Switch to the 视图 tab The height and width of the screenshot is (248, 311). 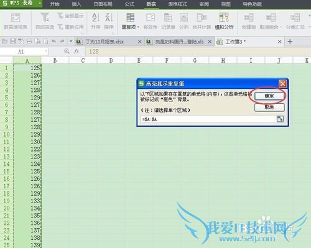tap(226, 4)
